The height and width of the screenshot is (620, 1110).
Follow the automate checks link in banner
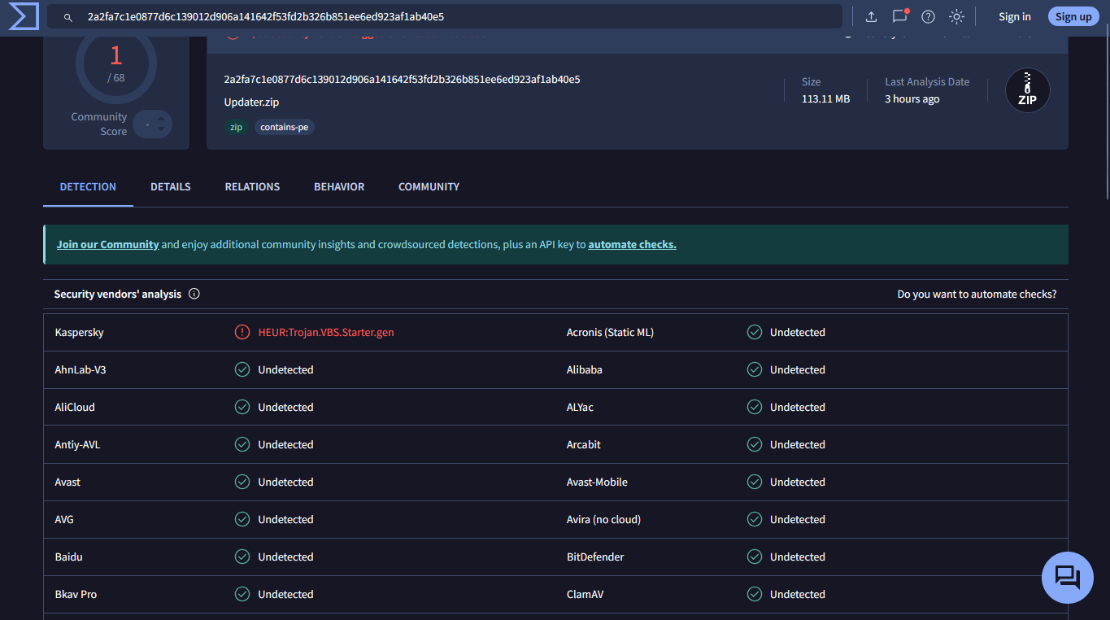tap(632, 244)
